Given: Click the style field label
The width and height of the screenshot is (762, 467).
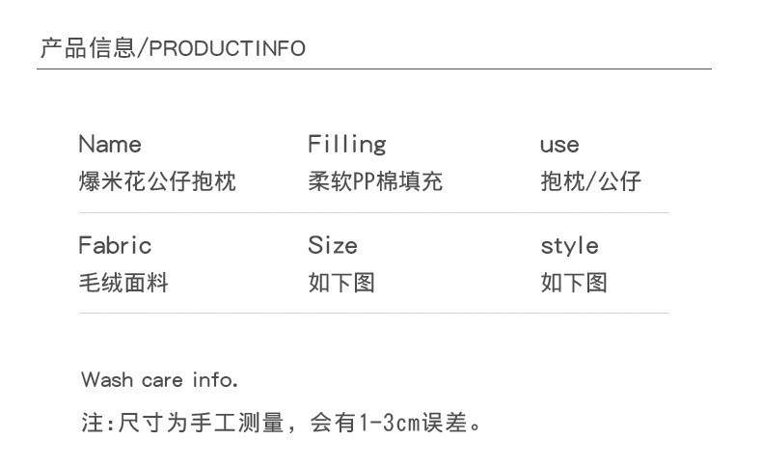Looking at the screenshot, I should pos(569,246).
